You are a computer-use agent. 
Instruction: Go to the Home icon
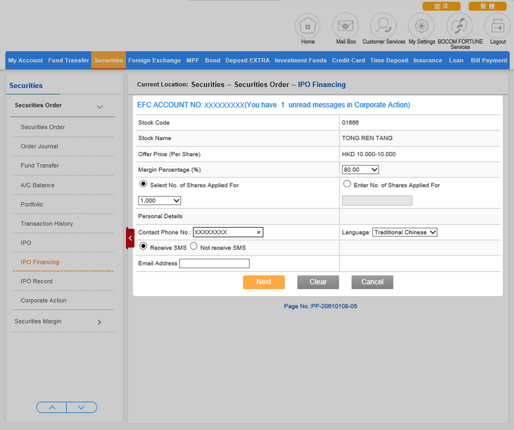pyautogui.click(x=307, y=26)
